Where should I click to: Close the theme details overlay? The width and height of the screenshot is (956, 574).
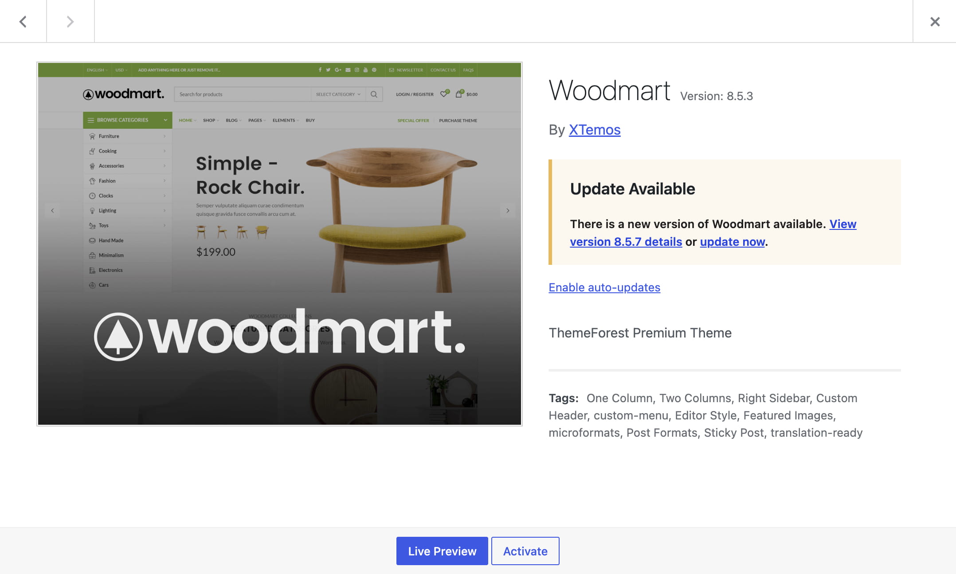coord(935,21)
